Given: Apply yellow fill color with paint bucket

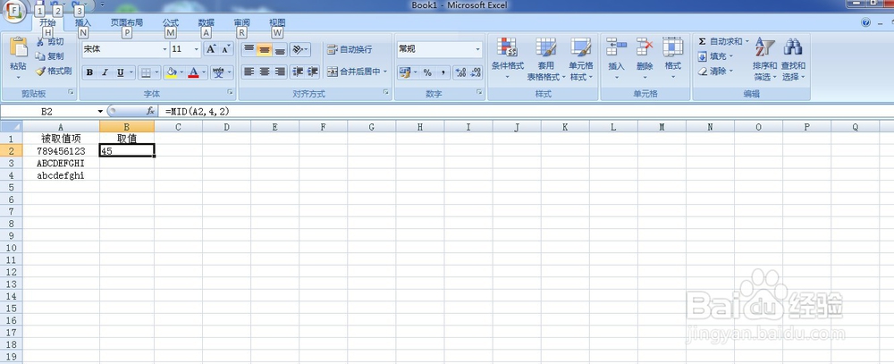Looking at the screenshot, I should pyautogui.click(x=171, y=72).
